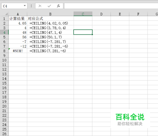Viewport: 158px width, 136px height.
Task: Select row 15 header
Action: (4, 83)
